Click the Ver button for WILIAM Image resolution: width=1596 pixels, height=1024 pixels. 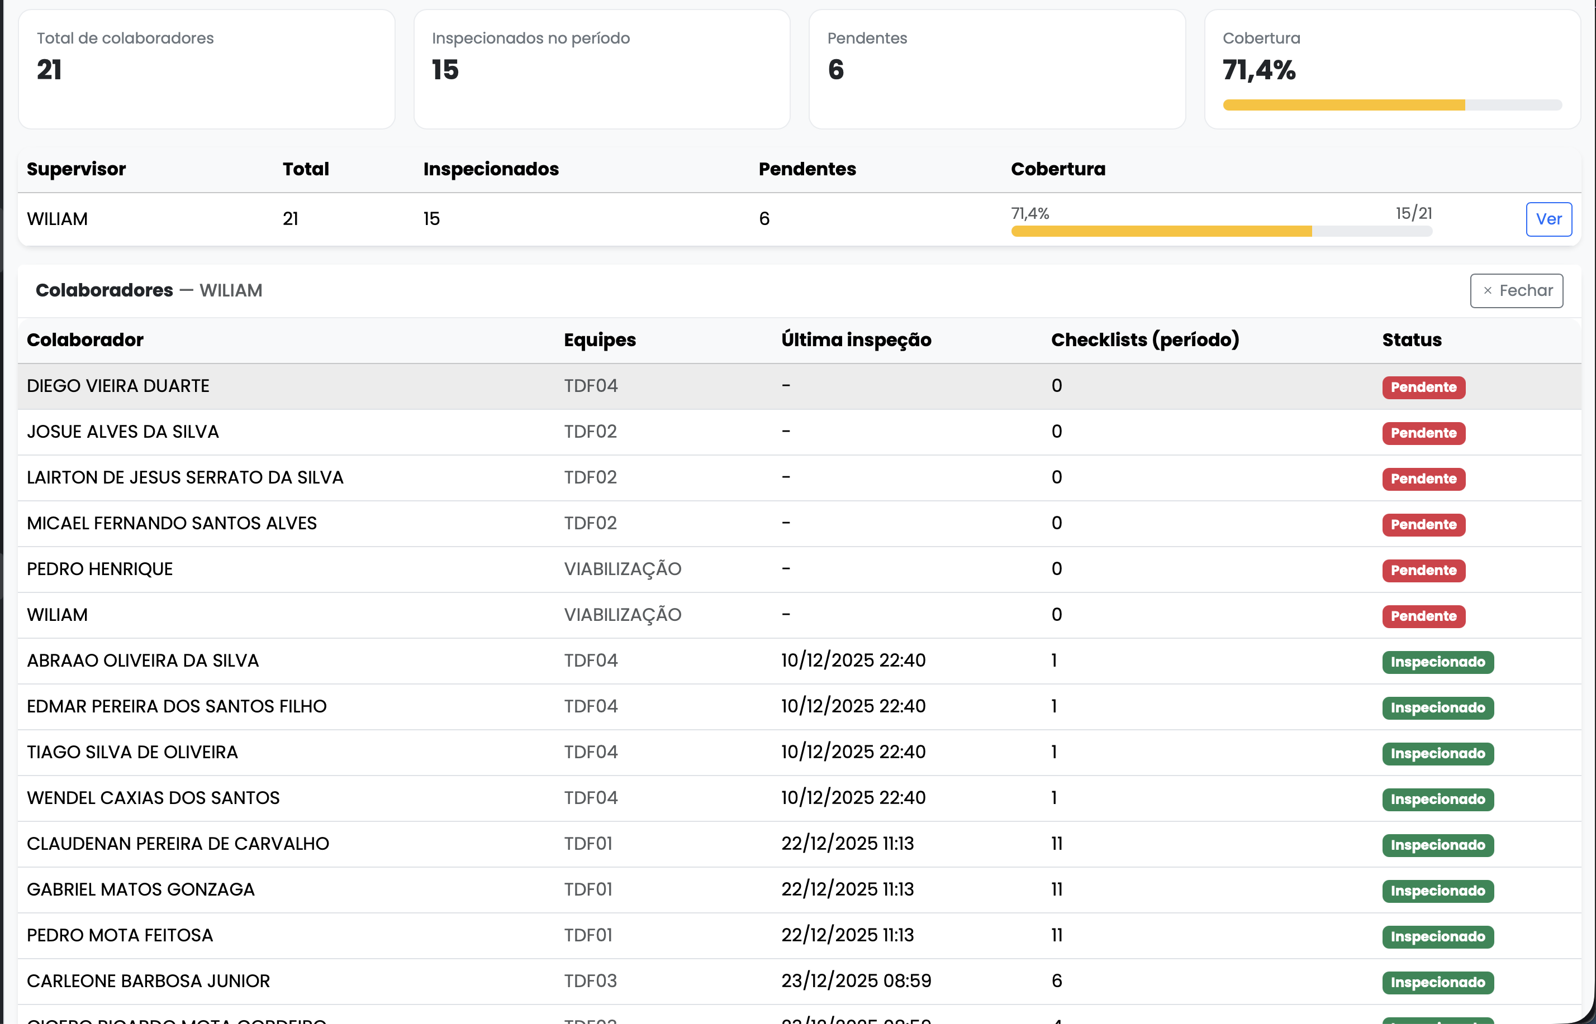click(1548, 219)
